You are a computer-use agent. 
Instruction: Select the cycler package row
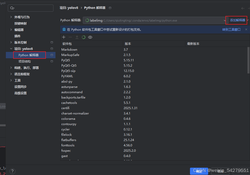tap(154, 129)
